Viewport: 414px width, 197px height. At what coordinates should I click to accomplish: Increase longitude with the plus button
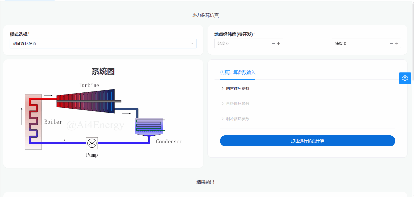(279, 43)
